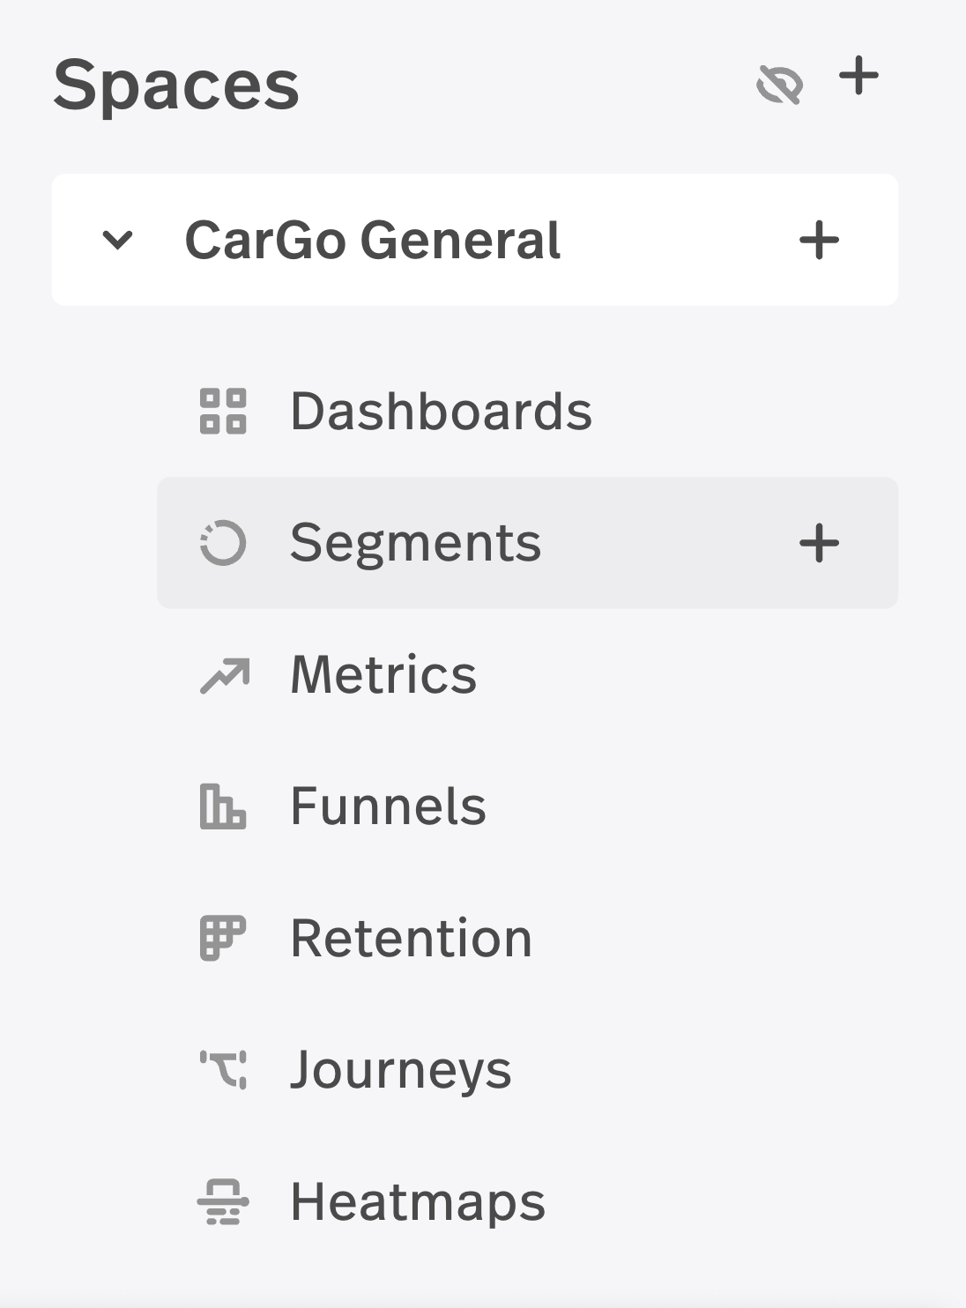This screenshot has height=1308, width=966.
Task: Add a new space with plus icon
Action: pos(858,76)
